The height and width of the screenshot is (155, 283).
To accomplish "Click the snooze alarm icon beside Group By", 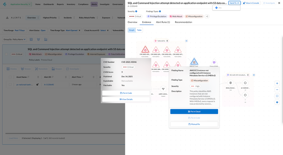I will (38, 39).
